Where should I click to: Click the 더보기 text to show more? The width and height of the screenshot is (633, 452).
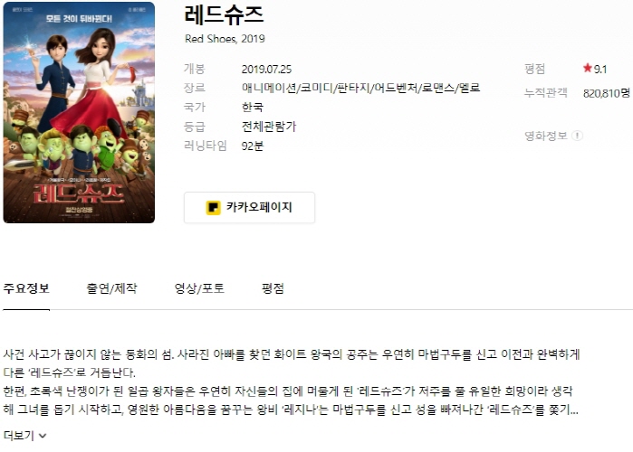pyautogui.click(x=19, y=436)
